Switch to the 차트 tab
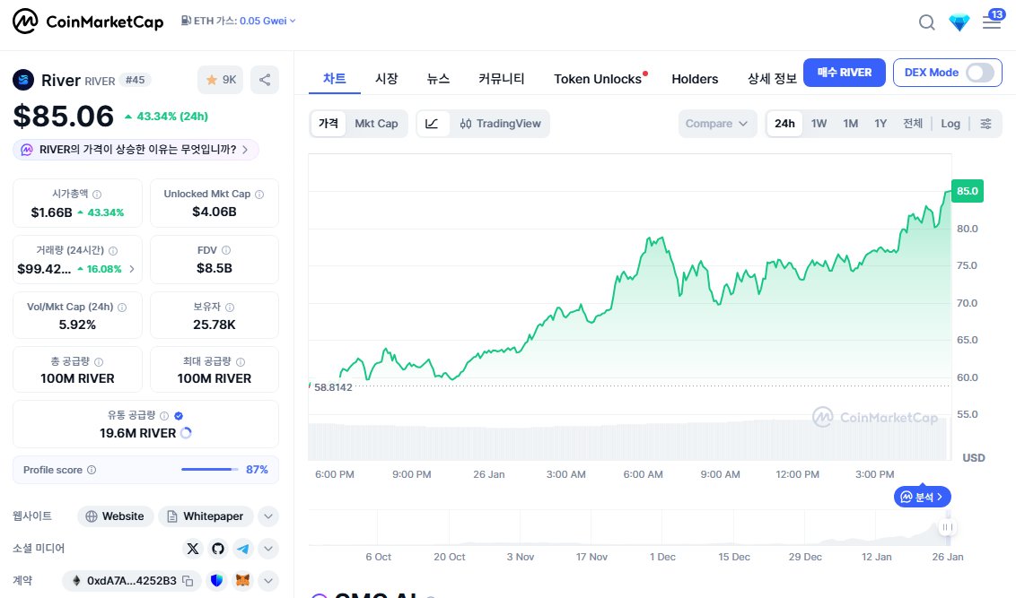Image resolution: width=1016 pixels, height=598 pixels. pyautogui.click(x=335, y=79)
